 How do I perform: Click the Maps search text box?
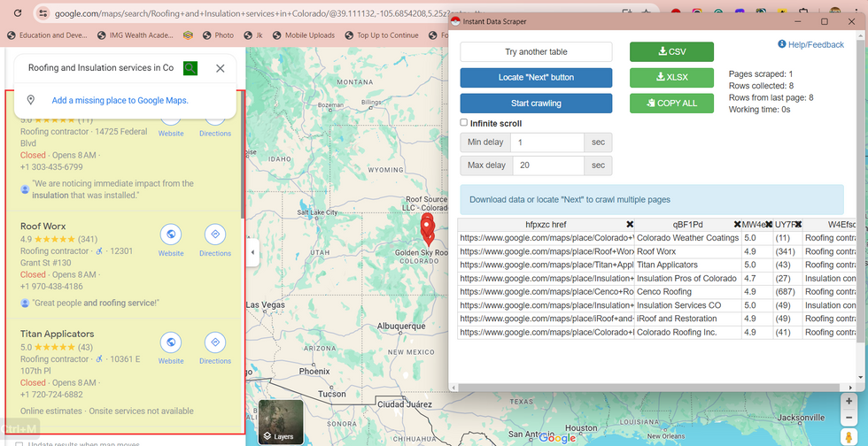coord(101,67)
